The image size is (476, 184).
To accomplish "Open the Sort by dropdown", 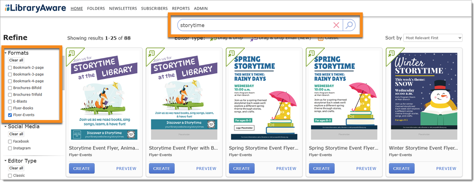I will click(x=433, y=38).
